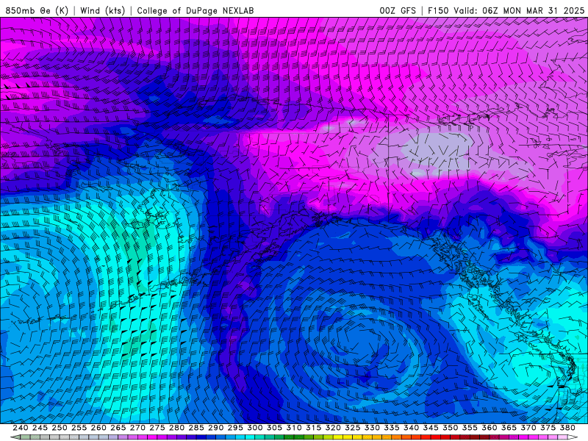Click the 375 value on the color scale
Image resolution: width=588 pixels, height=441 pixels.
pyautogui.click(x=548, y=428)
